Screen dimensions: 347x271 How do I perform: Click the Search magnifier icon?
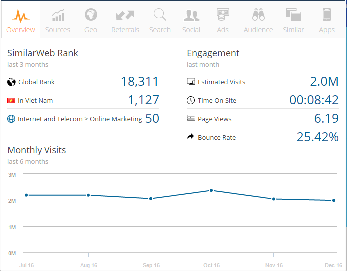coord(160,15)
